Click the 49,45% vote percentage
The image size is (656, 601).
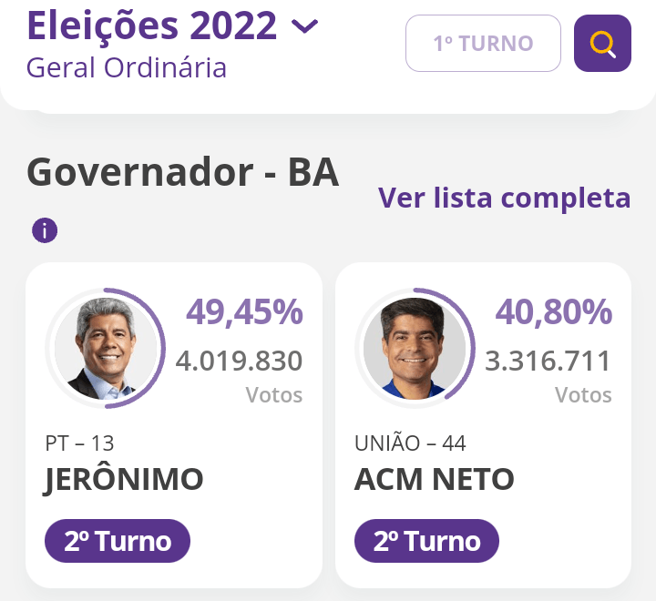(x=244, y=312)
